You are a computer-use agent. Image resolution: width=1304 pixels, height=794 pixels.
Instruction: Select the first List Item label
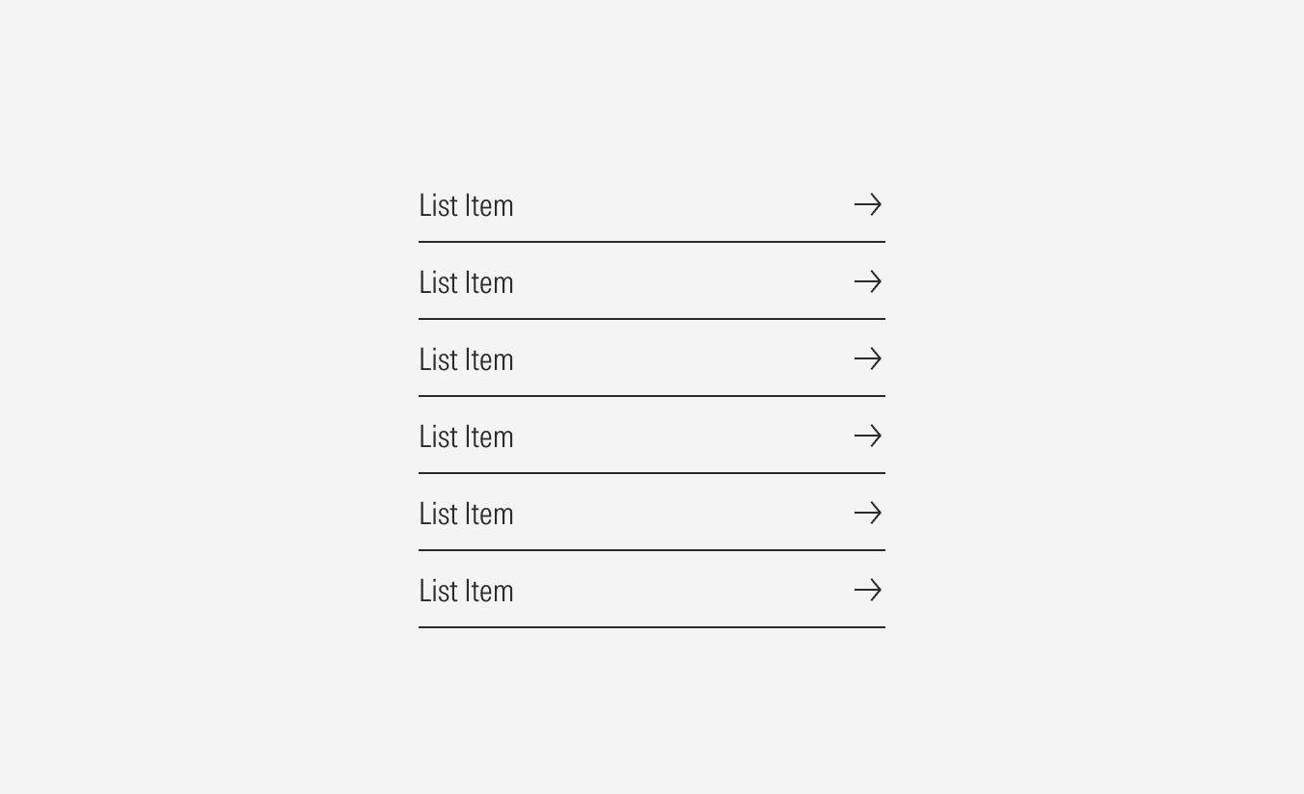point(466,205)
